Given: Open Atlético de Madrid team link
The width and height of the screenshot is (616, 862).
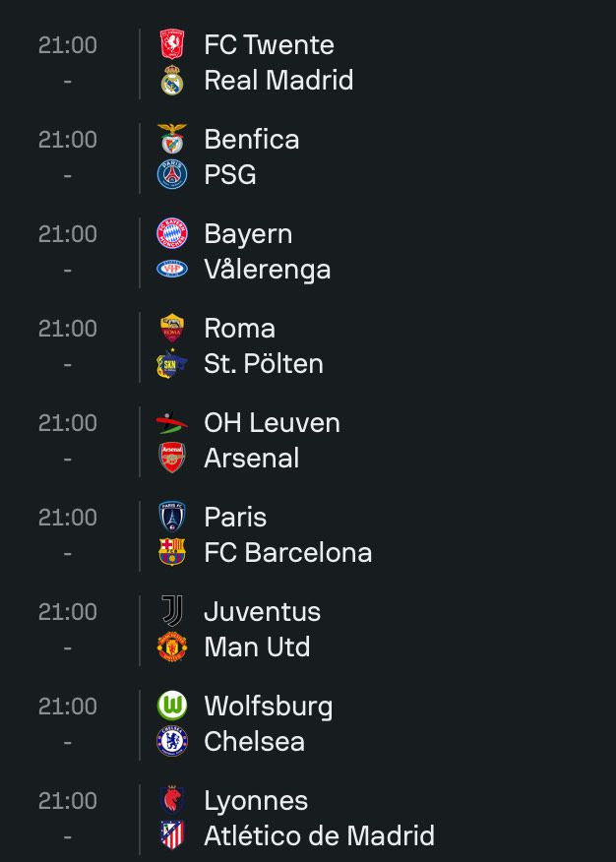Looking at the screenshot, I should click(x=319, y=835).
